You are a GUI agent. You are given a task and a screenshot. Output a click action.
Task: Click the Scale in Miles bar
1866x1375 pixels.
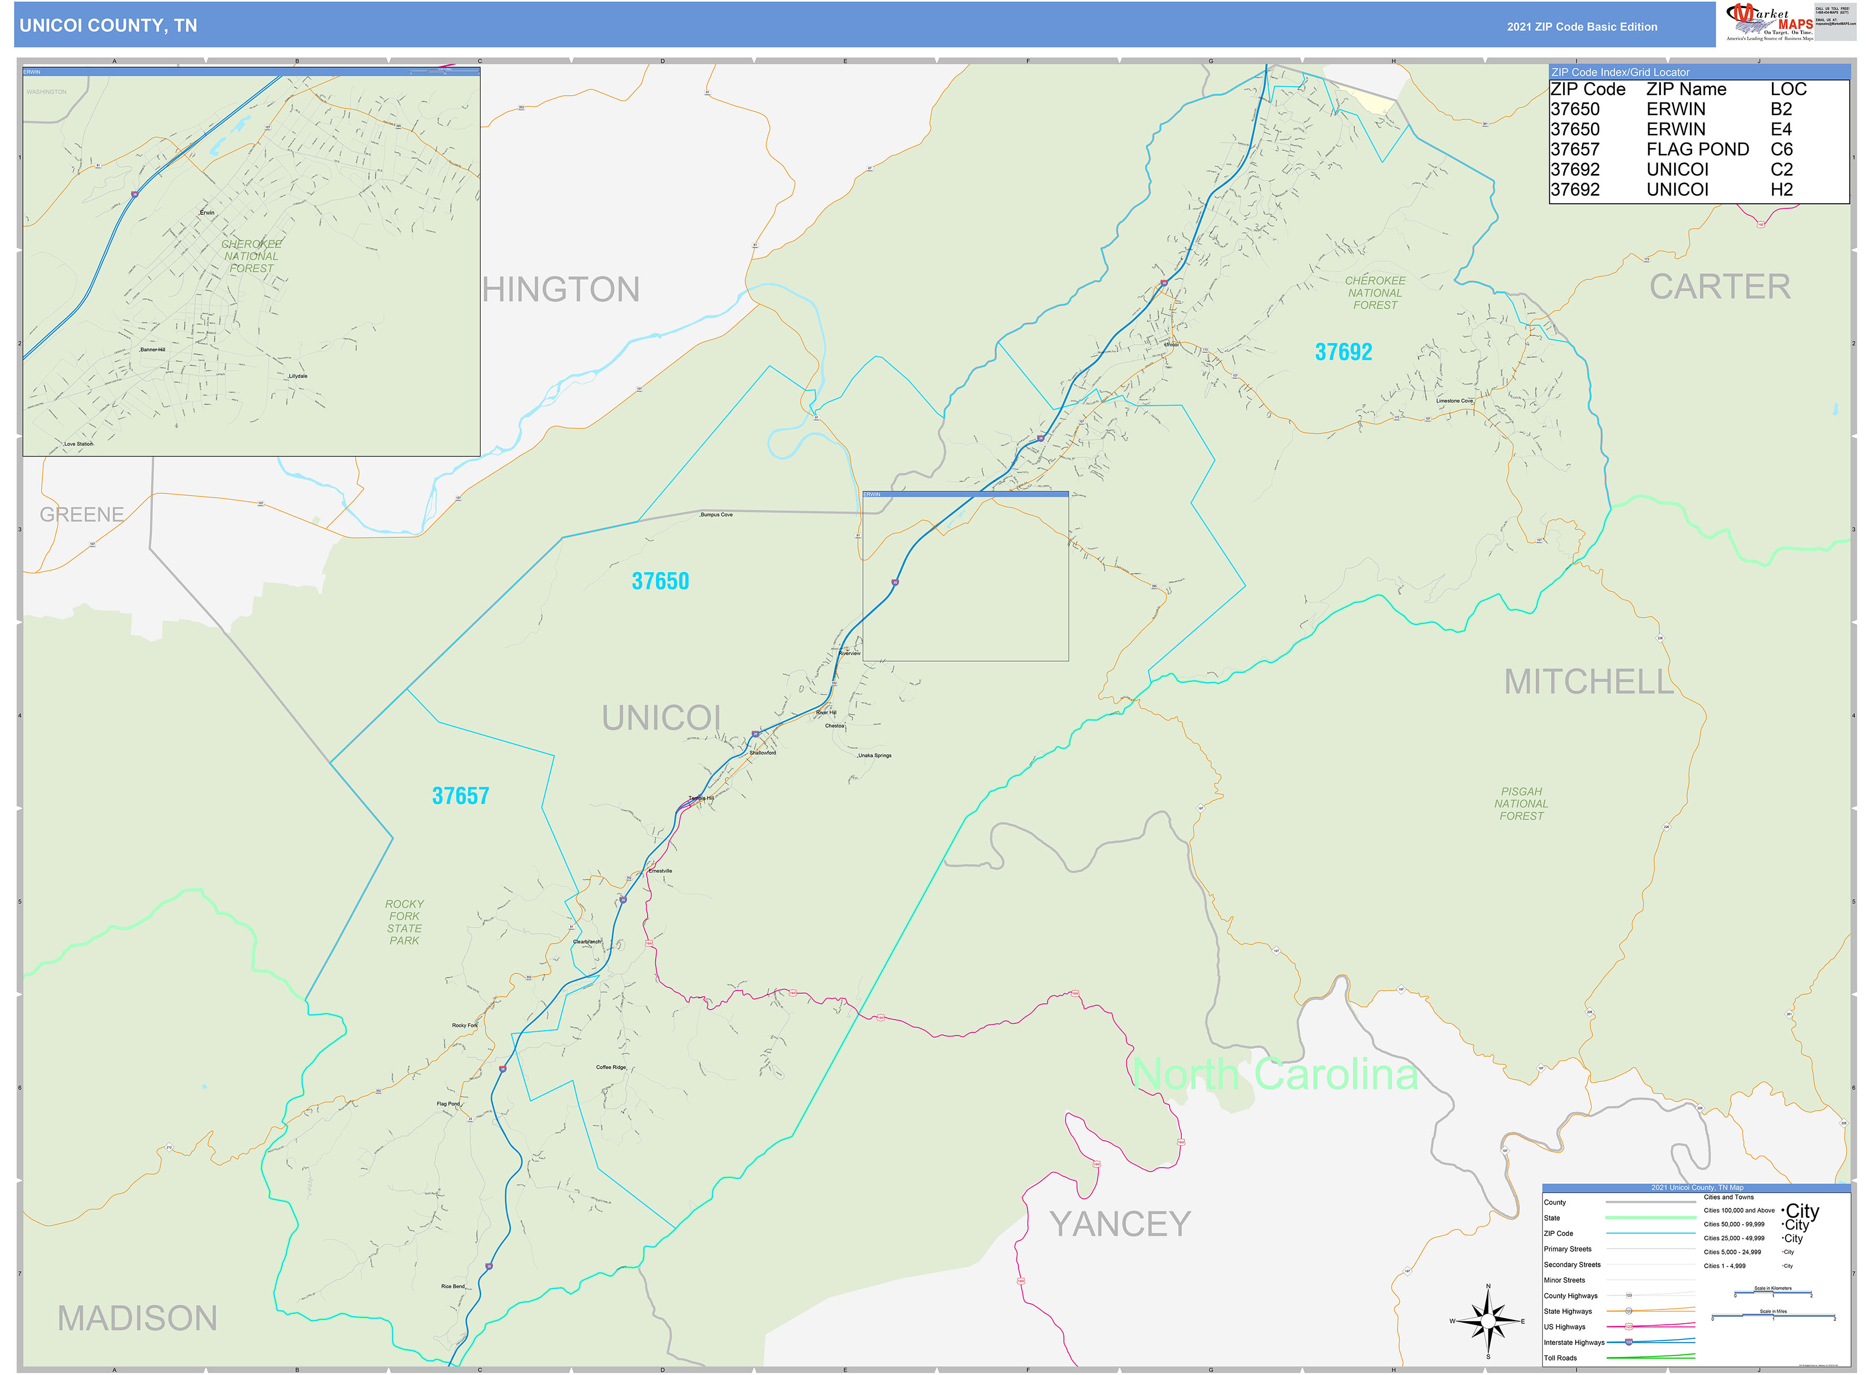[1773, 1315]
